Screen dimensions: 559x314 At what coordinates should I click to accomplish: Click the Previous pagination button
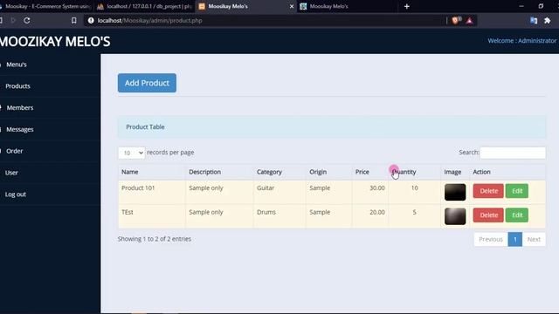tap(491, 239)
